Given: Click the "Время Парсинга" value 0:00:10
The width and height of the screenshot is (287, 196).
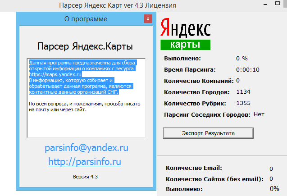Looking at the screenshot, I should [x=247, y=69].
